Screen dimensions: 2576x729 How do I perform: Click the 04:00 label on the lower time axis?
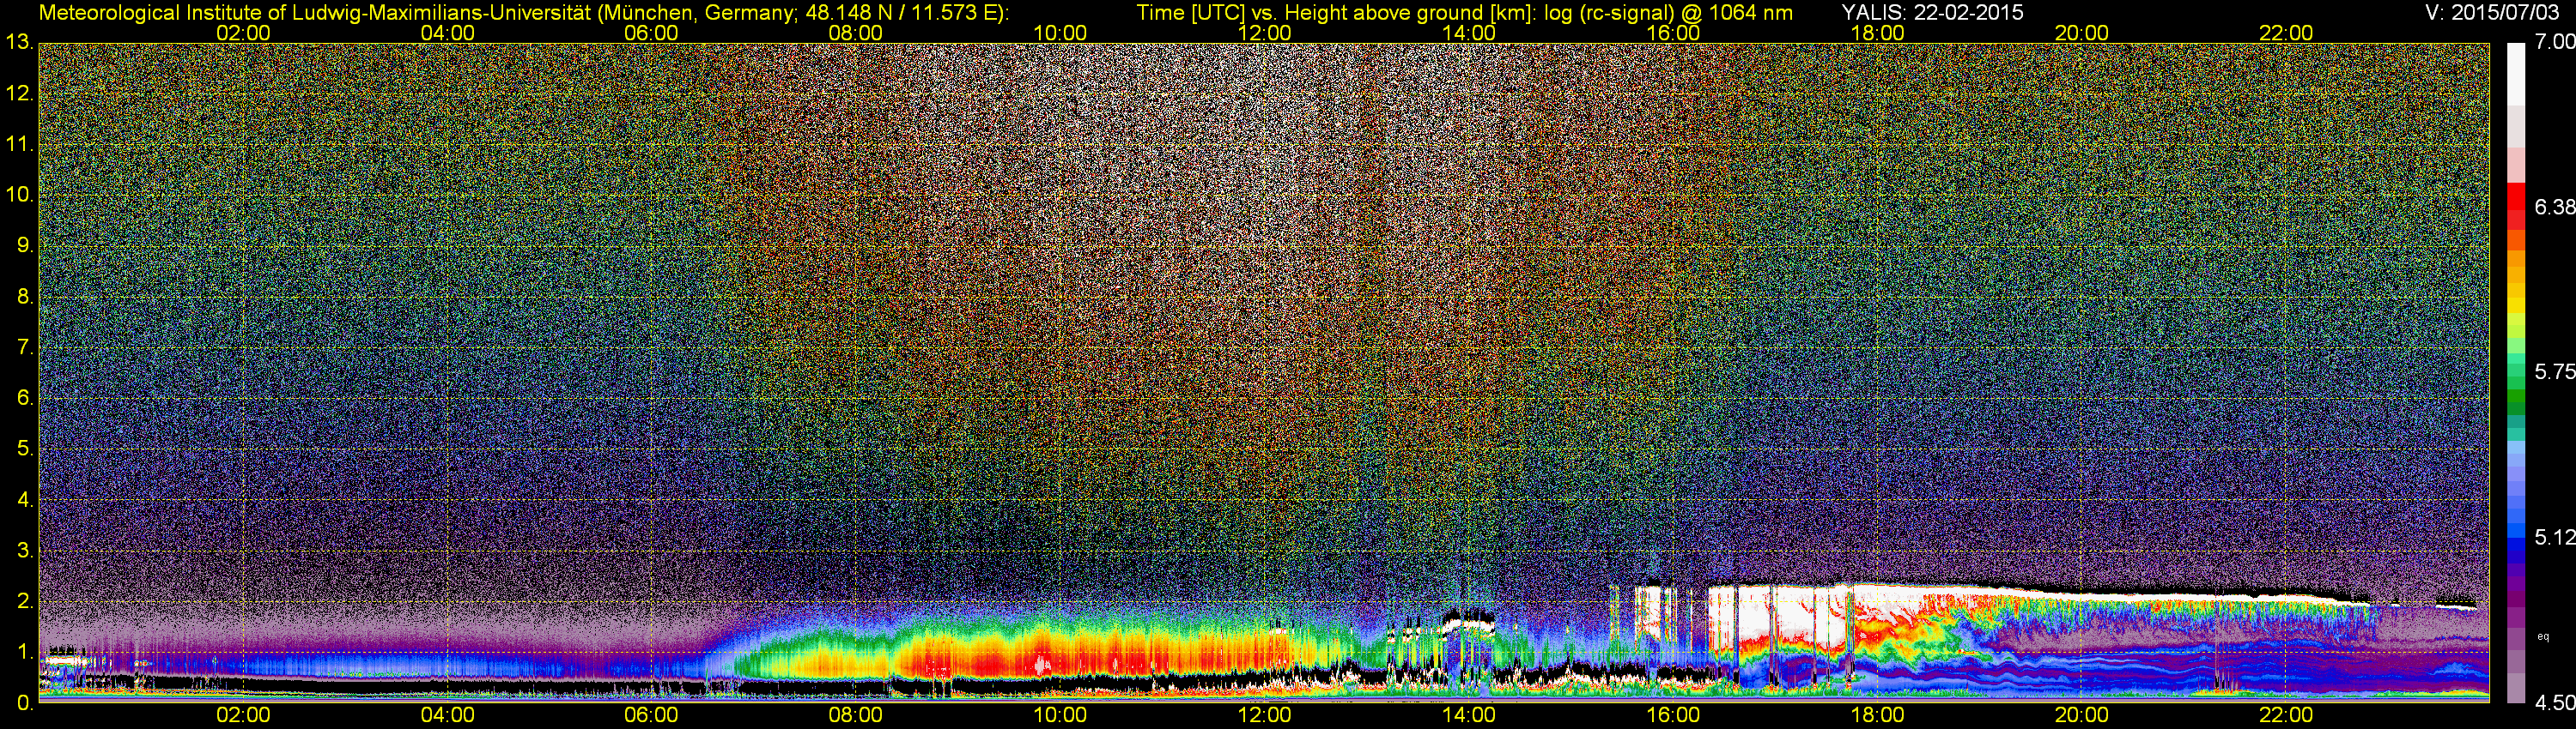tap(447, 715)
